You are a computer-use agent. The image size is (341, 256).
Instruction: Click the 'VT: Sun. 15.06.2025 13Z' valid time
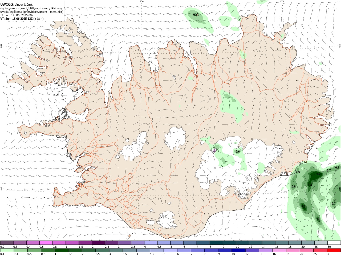click(17, 19)
